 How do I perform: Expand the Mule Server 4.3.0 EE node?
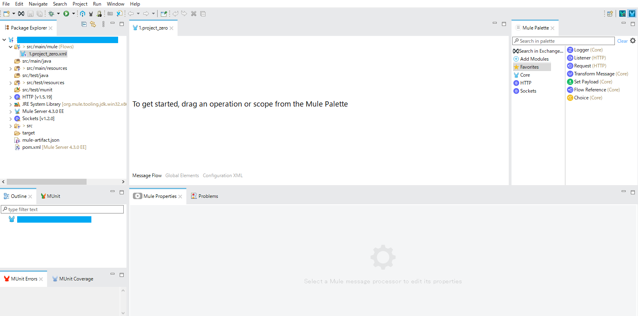pos(10,112)
